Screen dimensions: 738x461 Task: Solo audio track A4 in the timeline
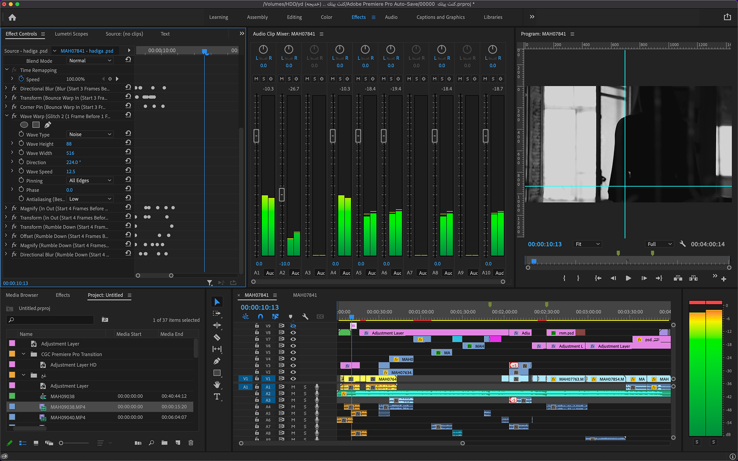(x=305, y=406)
